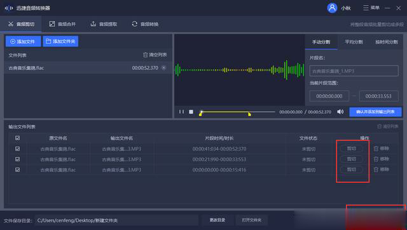The image size is (407, 230).
Task: Clear file list with trash icon
Action: tap(155, 55)
